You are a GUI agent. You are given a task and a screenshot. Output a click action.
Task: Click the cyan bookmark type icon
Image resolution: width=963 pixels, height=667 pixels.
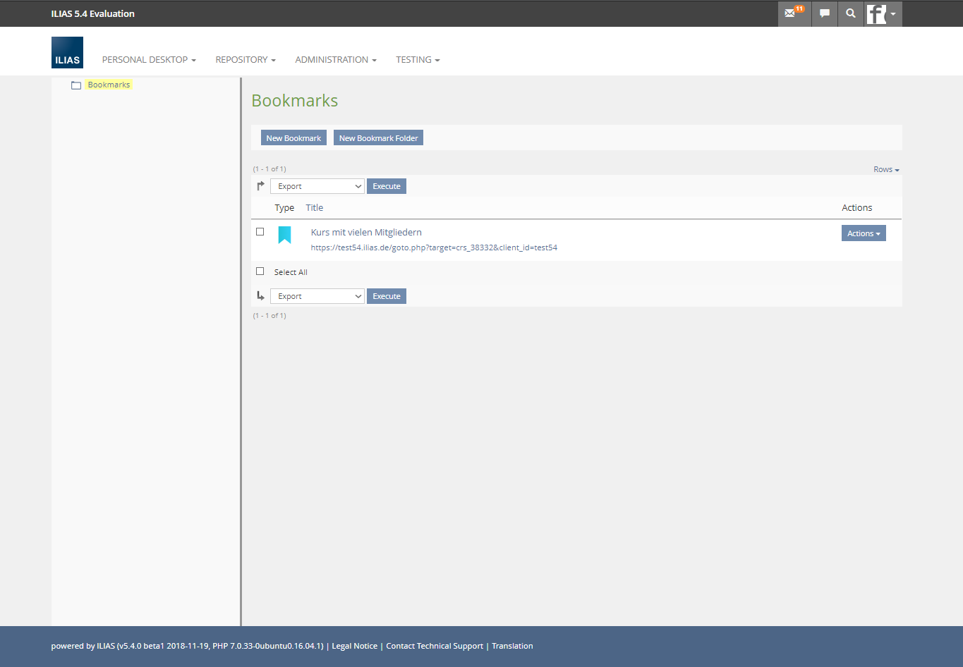(x=284, y=235)
